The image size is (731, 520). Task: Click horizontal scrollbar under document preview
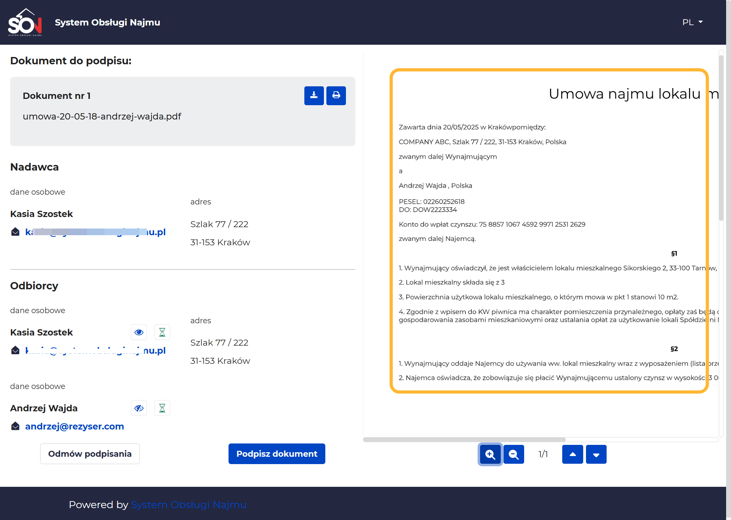coord(464,440)
